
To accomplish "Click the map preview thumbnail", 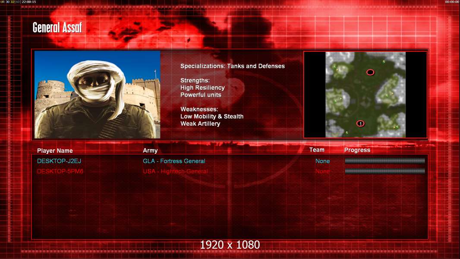I will (x=365, y=95).
